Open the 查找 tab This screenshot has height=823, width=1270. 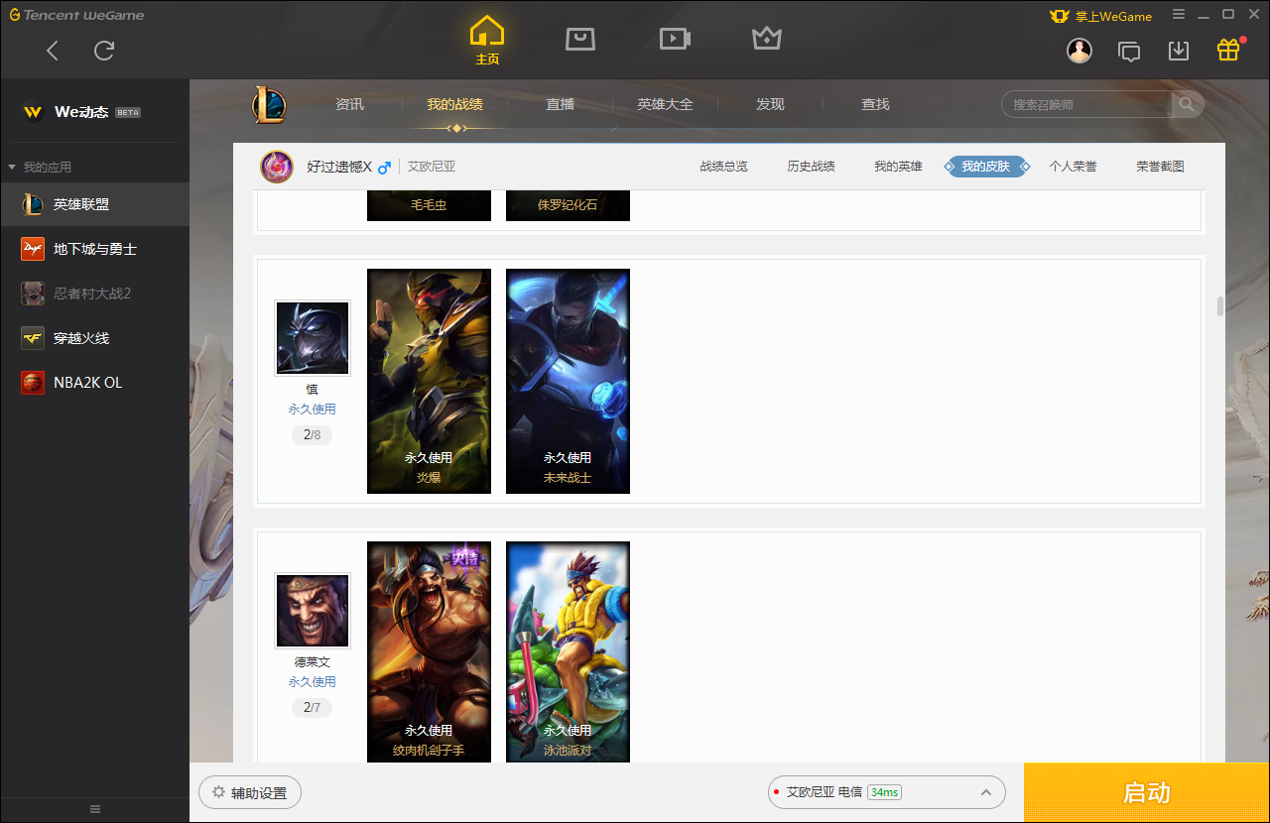[875, 104]
